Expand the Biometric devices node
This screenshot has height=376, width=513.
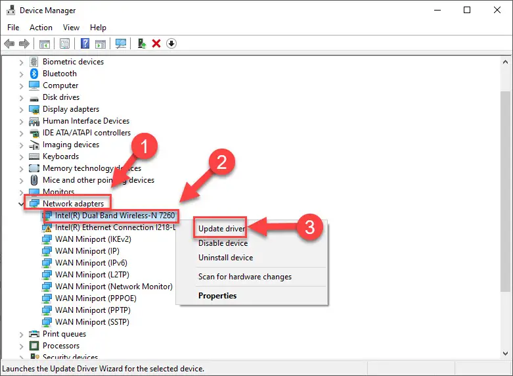(21, 62)
